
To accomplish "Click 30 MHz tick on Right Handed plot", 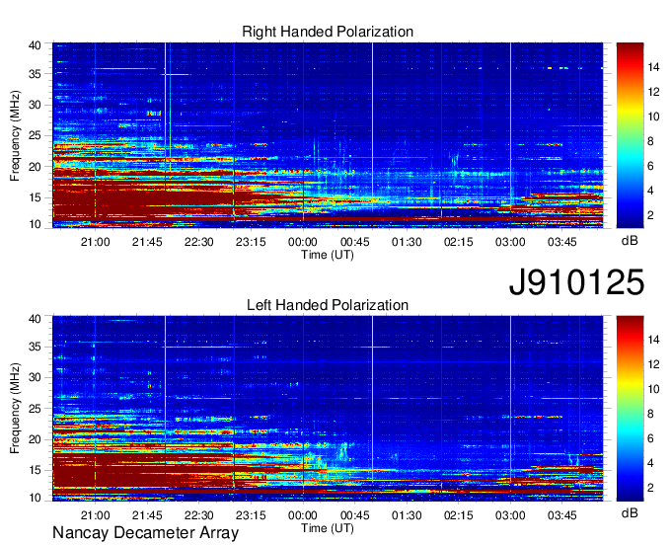I will click(x=36, y=105).
